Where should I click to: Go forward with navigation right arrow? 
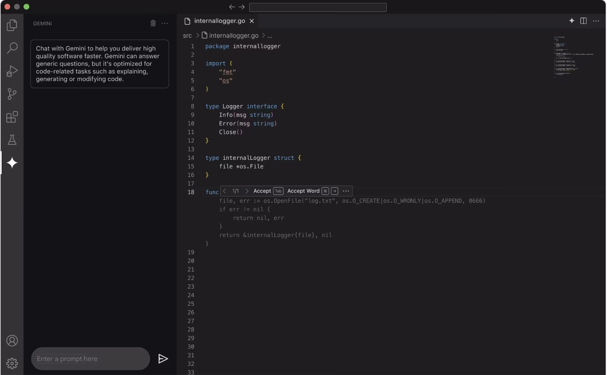(x=242, y=7)
